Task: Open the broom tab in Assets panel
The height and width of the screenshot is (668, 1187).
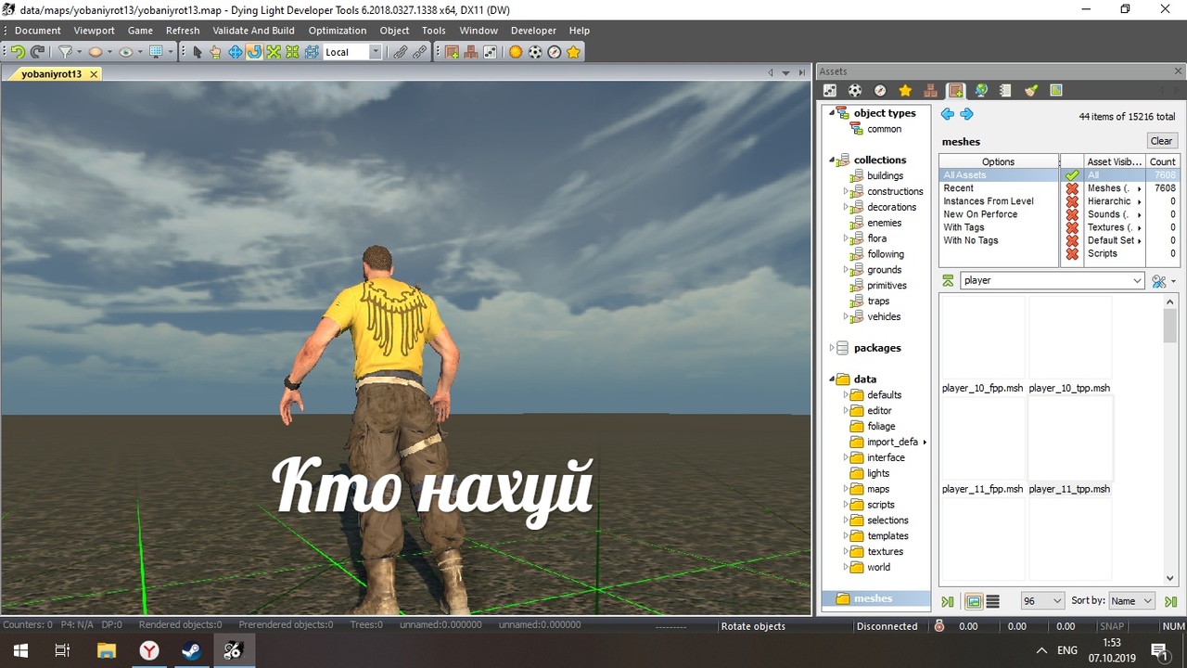Action: (x=1030, y=90)
